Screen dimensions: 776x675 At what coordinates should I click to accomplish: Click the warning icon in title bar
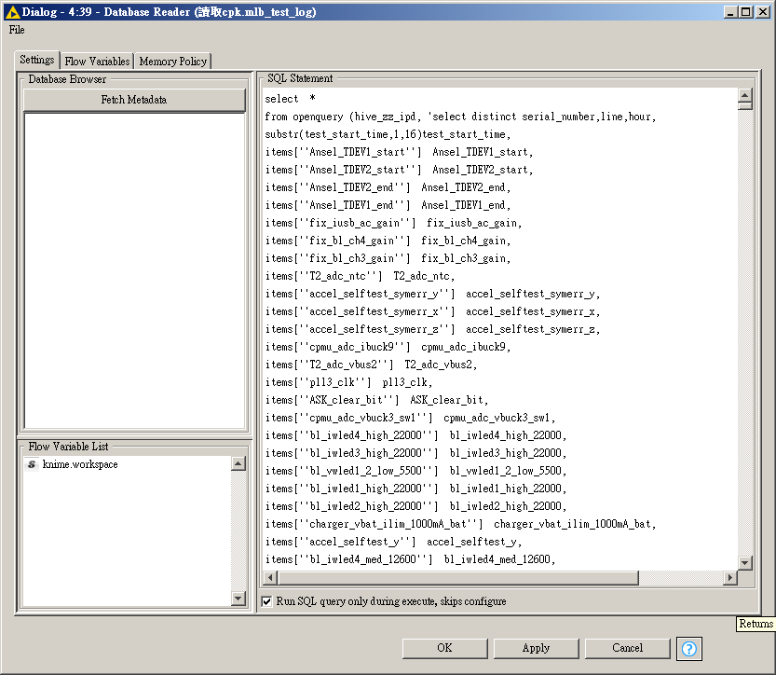tap(11, 12)
